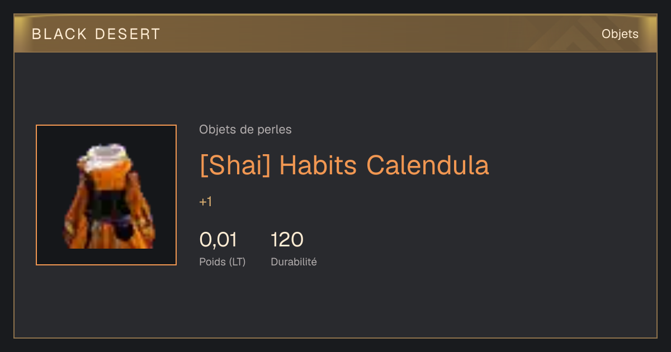
Task: Select the Calendula outfit item thumbnail
Action: point(106,195)
